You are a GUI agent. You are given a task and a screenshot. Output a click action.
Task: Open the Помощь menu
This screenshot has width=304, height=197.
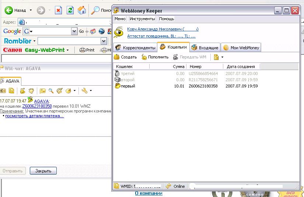[167, 19]
